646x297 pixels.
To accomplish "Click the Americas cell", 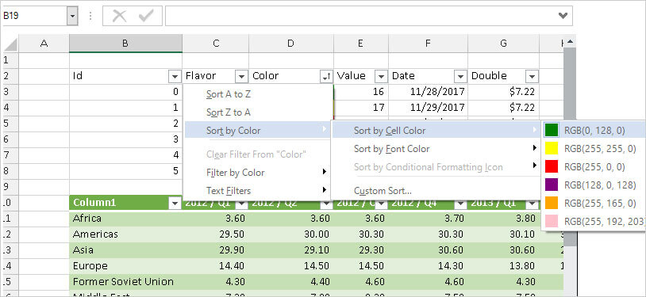I will (x=125, y=234).
